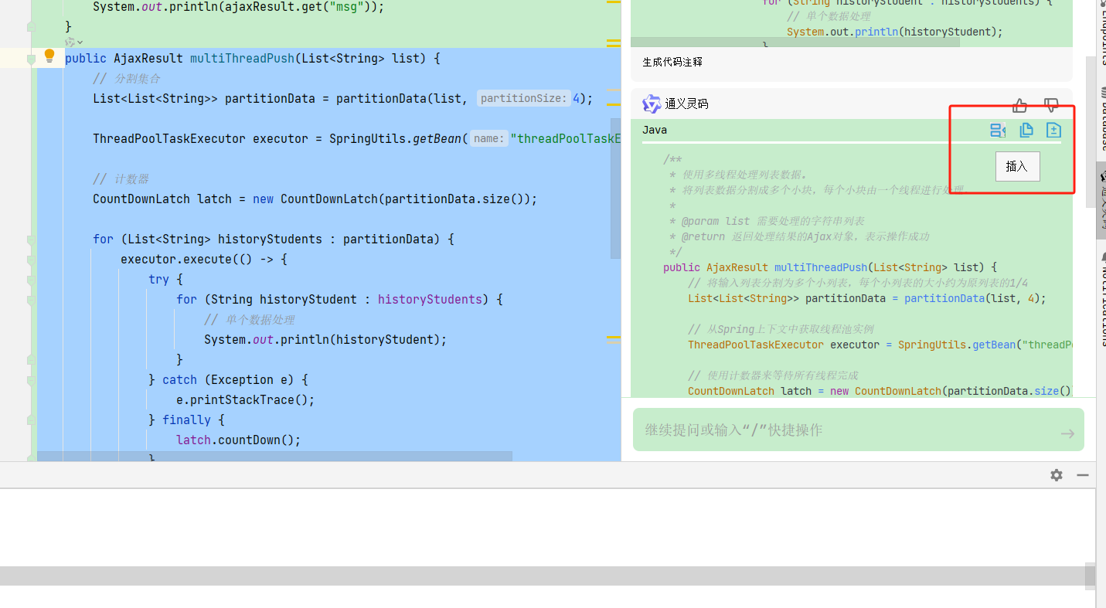This screenshot has width=1106, height=608.
Task: Fold the catch (Exception e) block
Action: (31, 380)
